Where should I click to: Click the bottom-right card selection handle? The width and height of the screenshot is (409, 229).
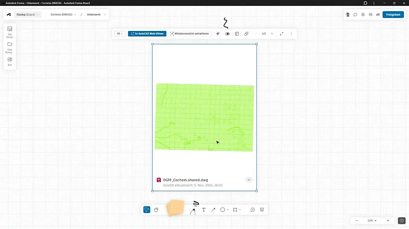click(x=257, y=191)
